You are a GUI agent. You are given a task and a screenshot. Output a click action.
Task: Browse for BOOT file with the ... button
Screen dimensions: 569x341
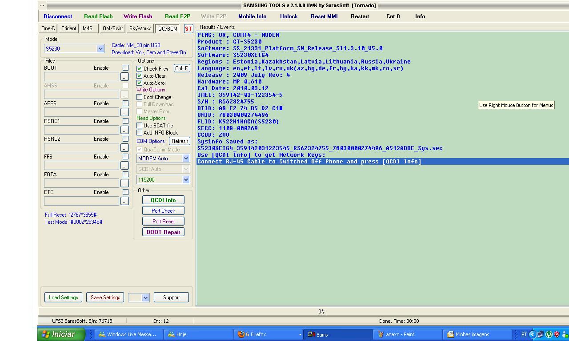pyautogui.click(x=124, y=77)
